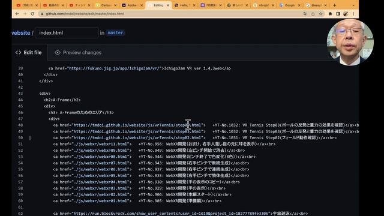Open a new browser tab with plus
Screen dimensions: 384x216
335,5
